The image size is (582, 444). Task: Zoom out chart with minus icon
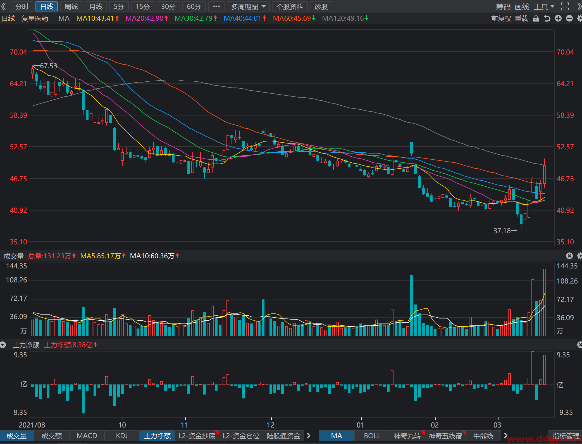pyautogui.click(x=569, y=18)
